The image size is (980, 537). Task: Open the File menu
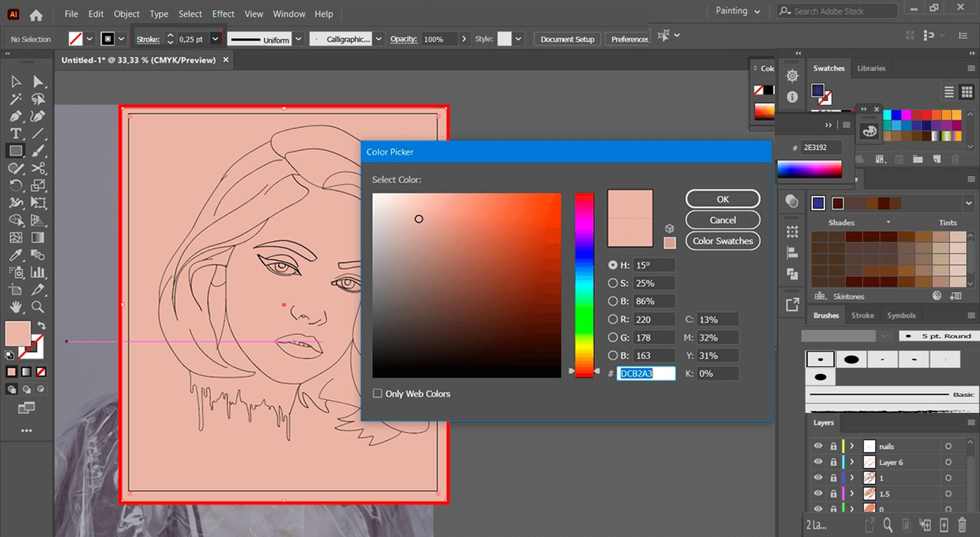[71, 14]
